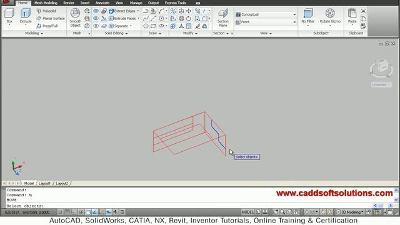Expand the View panel
Screen dimensions: 400x225
tap(266, 33)
